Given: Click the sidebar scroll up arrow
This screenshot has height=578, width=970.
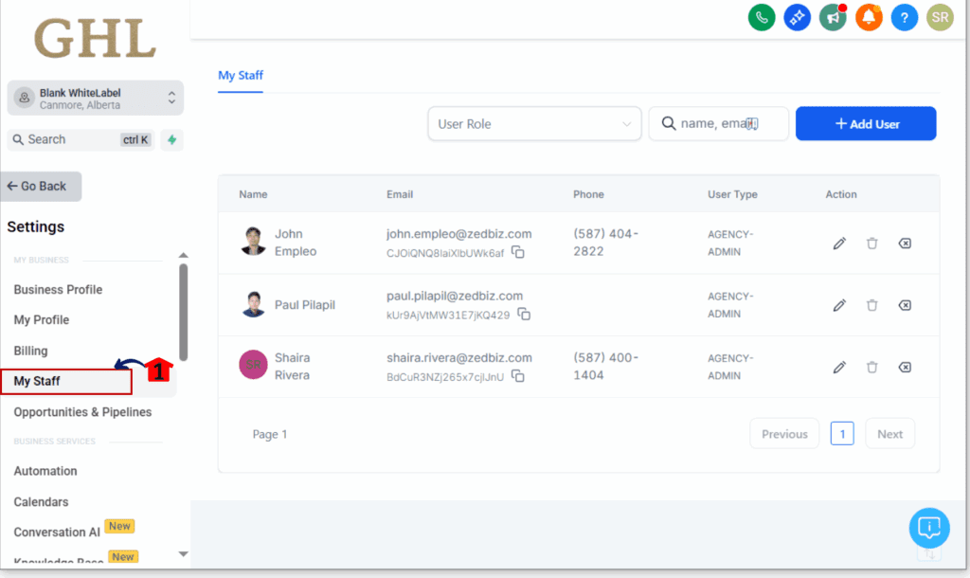Looking at the screenshot, I should tap(183, 255).
